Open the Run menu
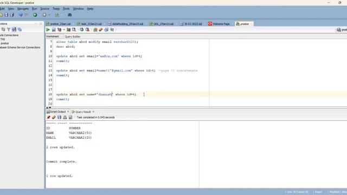Image resolution: width=347 pixels, height=195 pixels. click(x=35, y=9)
